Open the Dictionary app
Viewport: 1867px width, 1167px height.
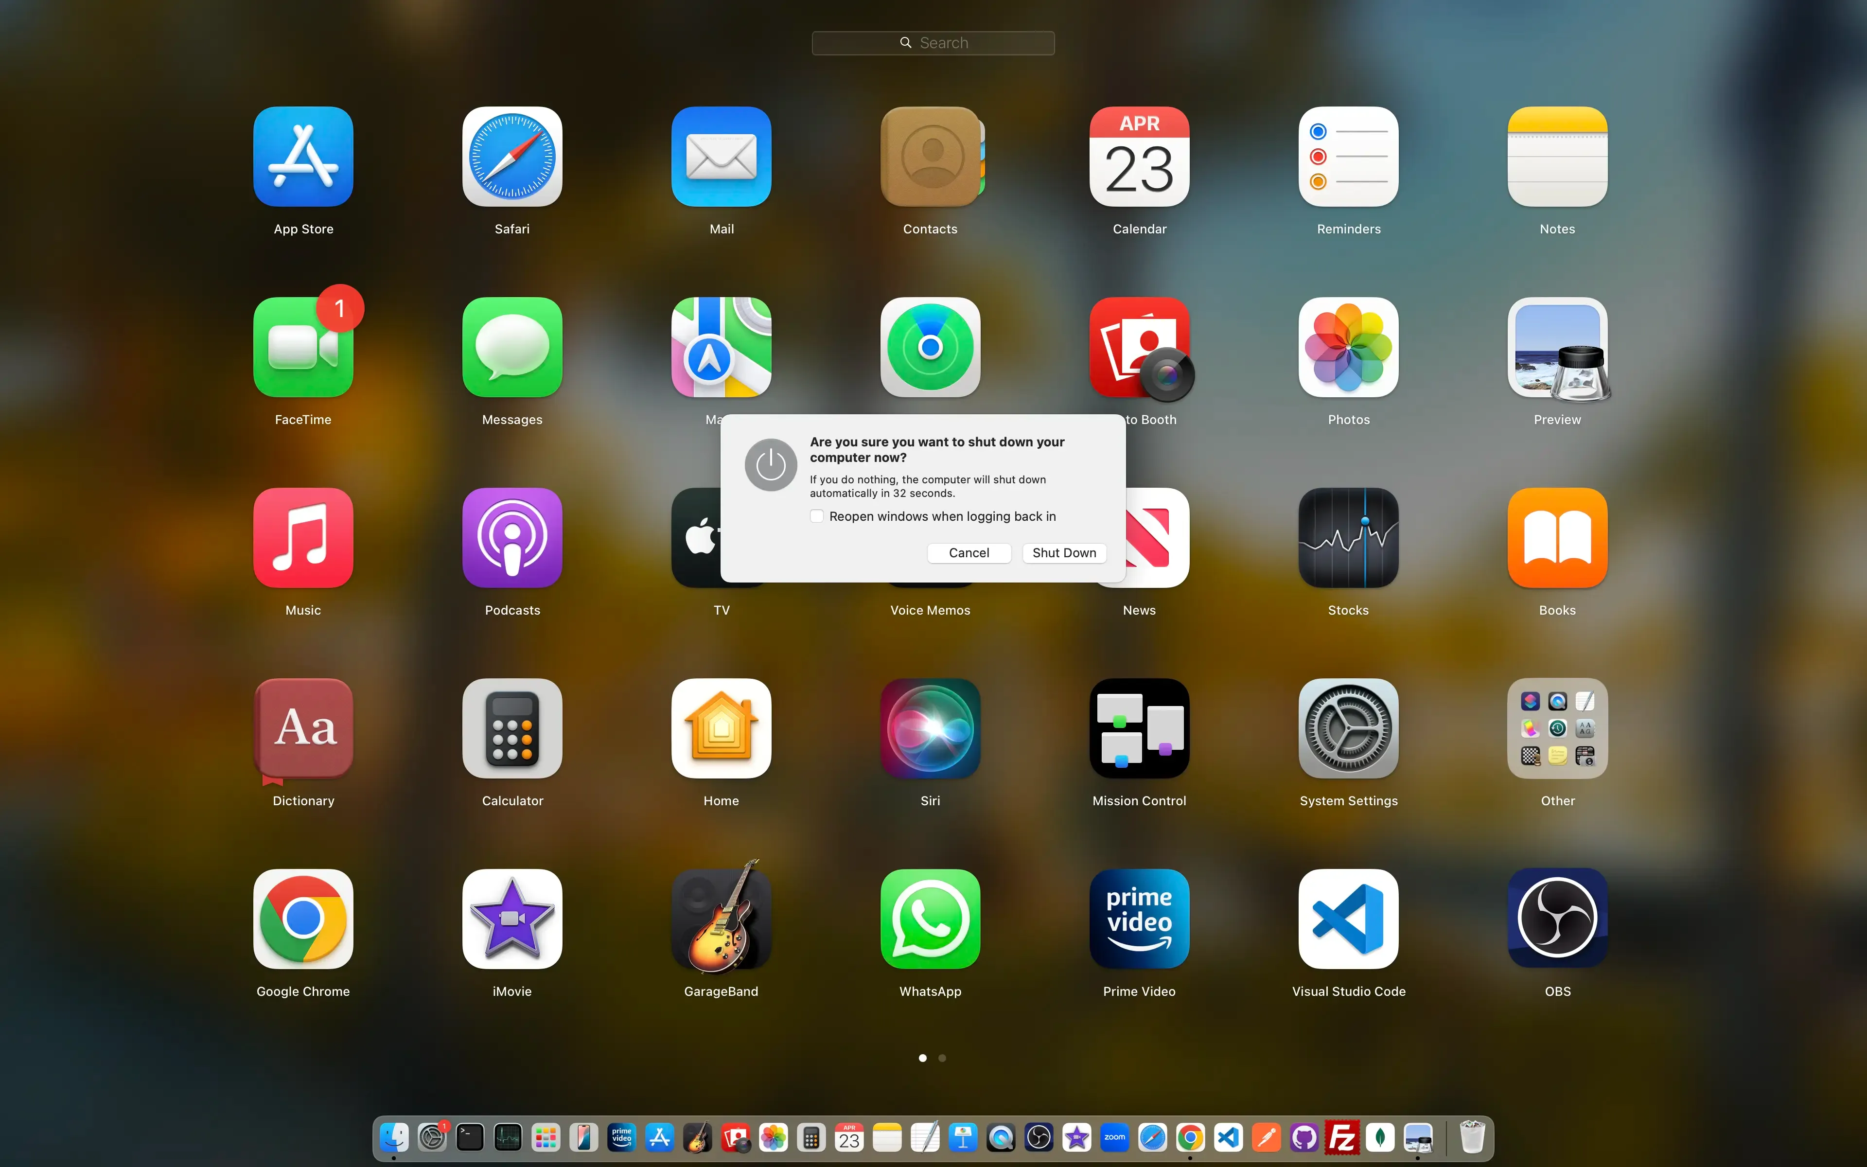(x=303, y=728)
